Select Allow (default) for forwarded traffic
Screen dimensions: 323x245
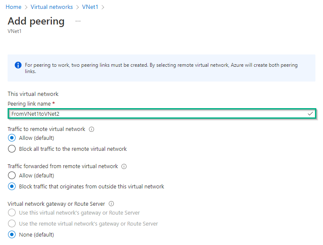[x=12, y=175]
